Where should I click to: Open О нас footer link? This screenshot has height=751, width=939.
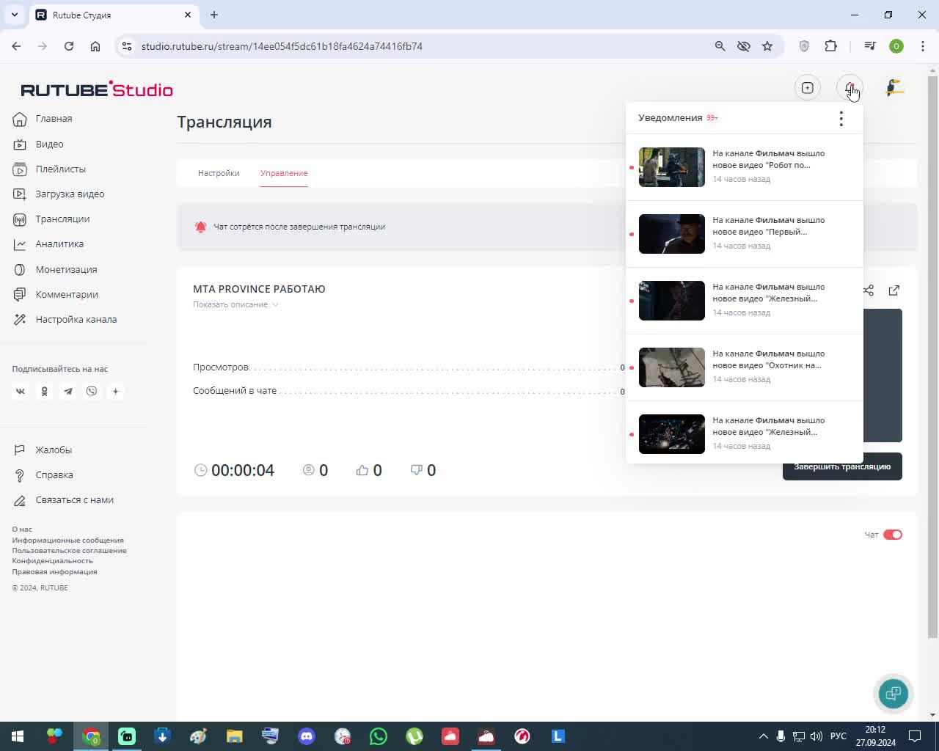click(x=22, y=530)
